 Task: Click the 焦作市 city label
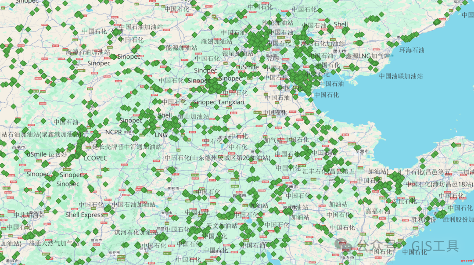pyautogui.click(x=114, y=253)
